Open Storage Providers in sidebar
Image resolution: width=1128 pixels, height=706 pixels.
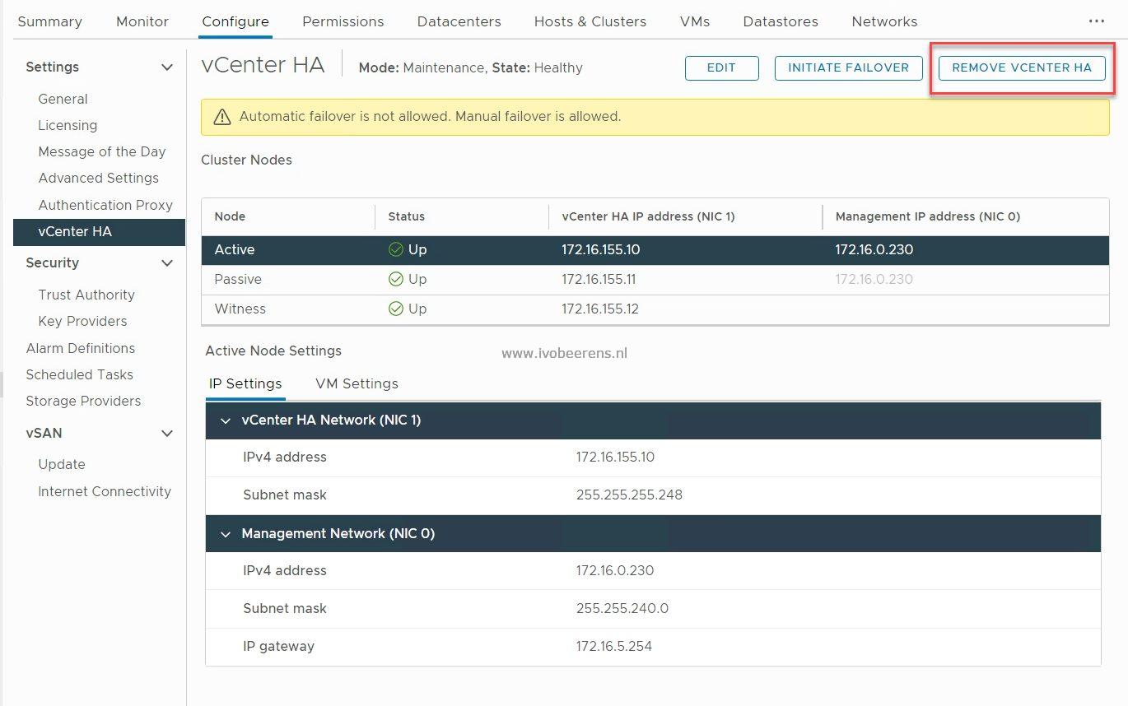83,401
